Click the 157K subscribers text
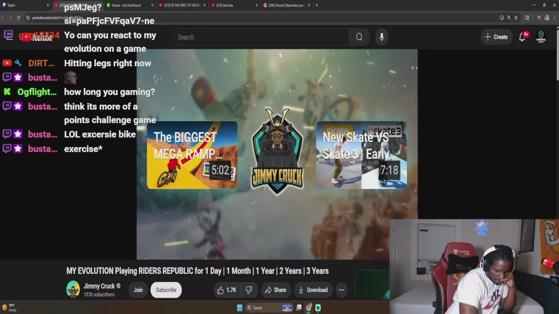Image resolution: width=559 pixels, height=314 pixels. tap(99, 295)
